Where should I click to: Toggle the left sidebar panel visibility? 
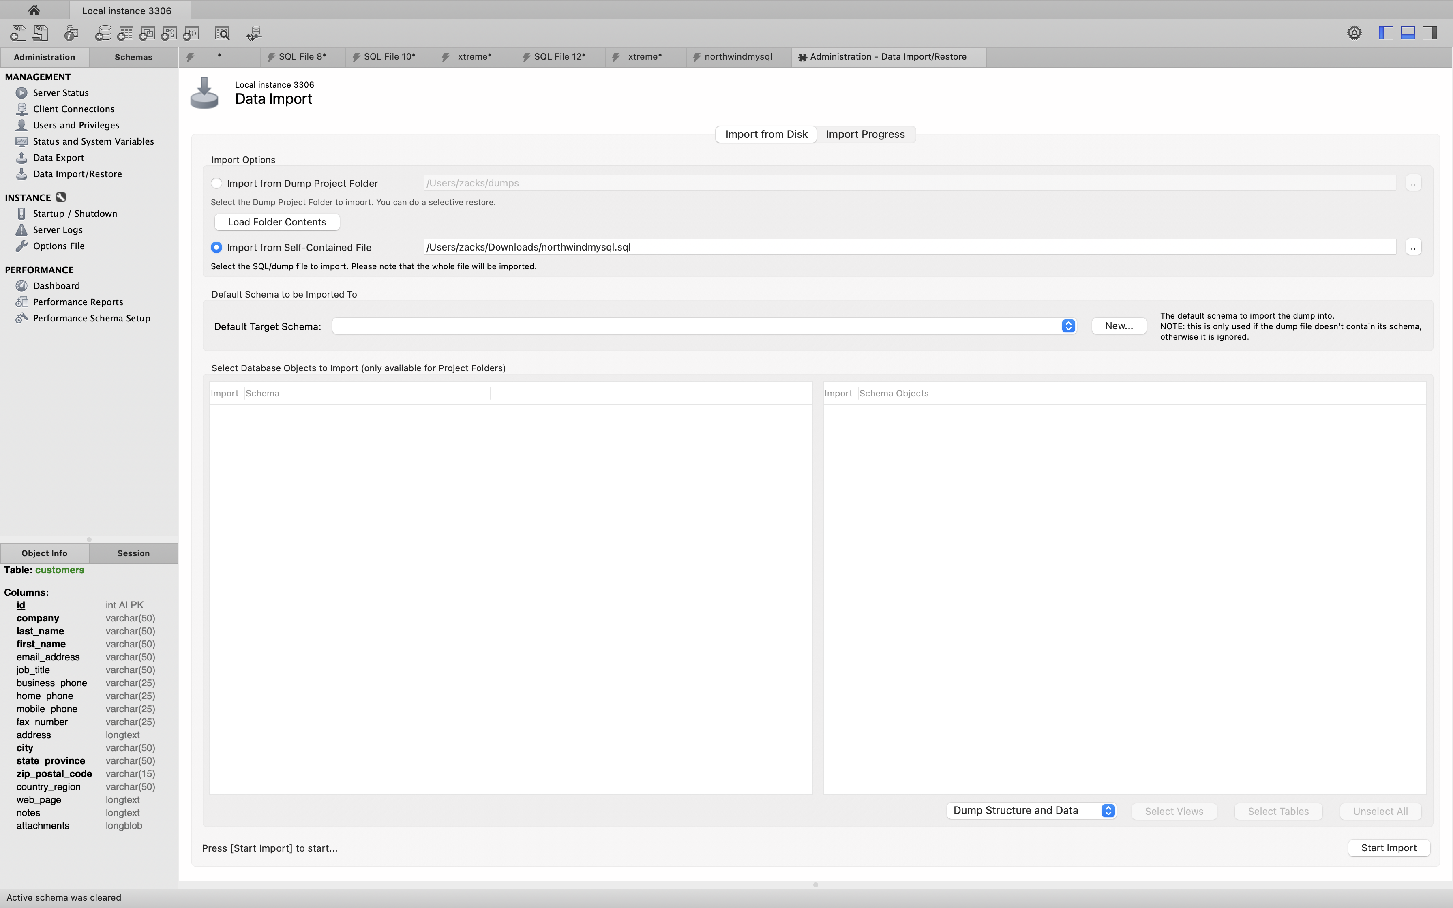(x=1386, y=33)
